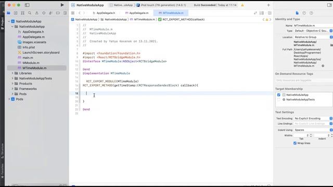Select the iPod touch run destination

click(x=161, y=5)
